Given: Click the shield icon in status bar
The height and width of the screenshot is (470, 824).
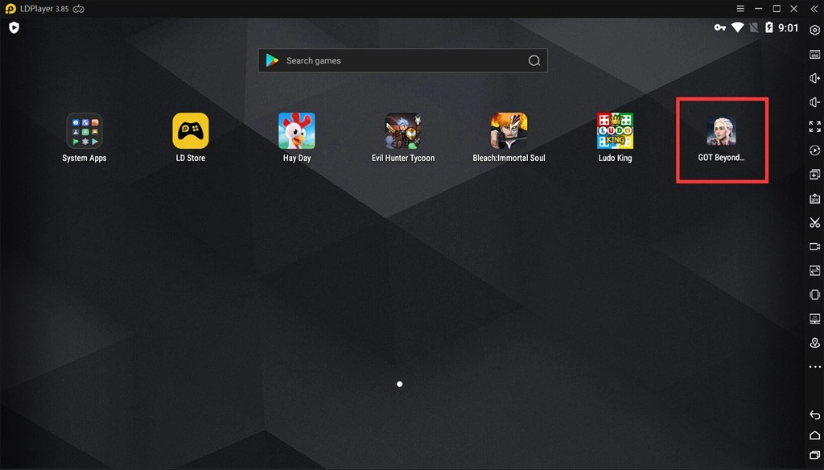Looking at the screenshot, I should pyautogui.click(x=14, y=27).
